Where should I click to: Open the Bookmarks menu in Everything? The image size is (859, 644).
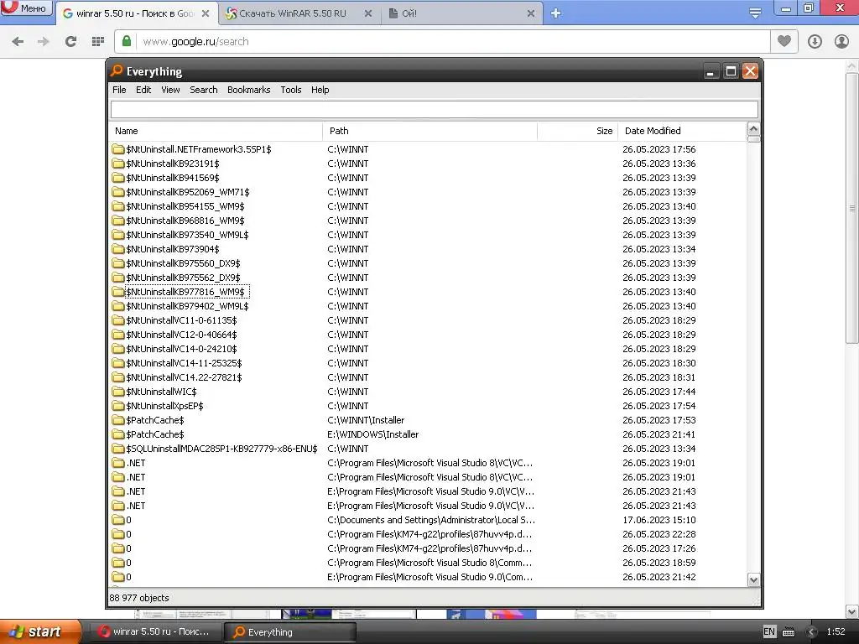[248, 90]
